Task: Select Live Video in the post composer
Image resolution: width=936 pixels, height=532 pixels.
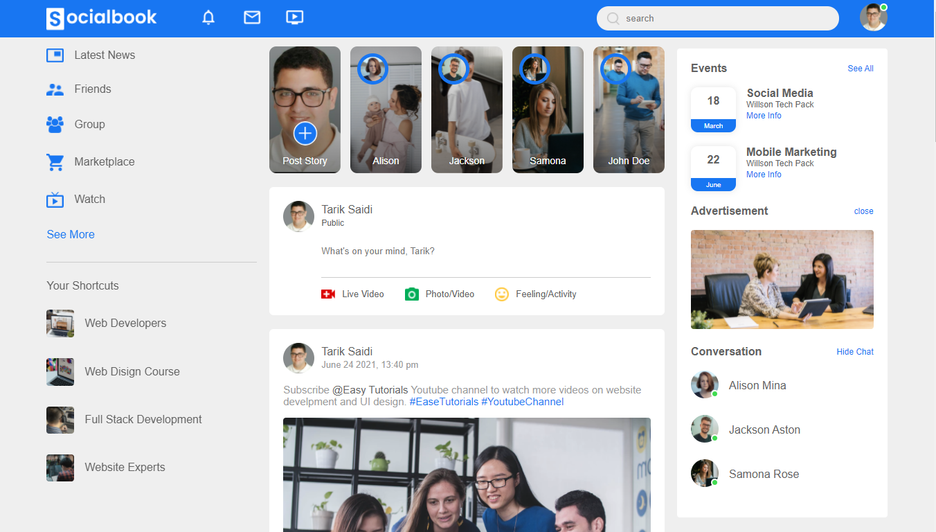Action: click(x=352, y=294)
